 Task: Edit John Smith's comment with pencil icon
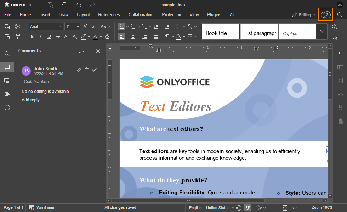click(x=79, y=70)
